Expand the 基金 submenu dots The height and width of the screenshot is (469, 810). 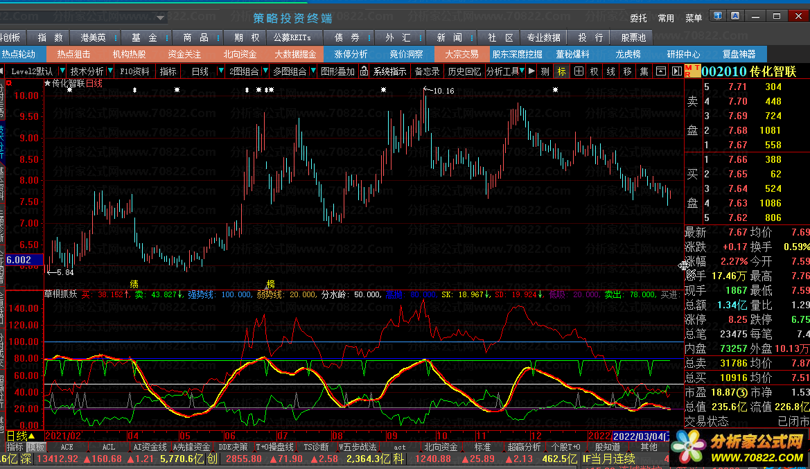pyautogui.click(x=166, y=37)
